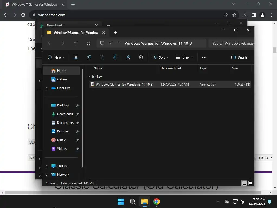Open a new Chrome tab
The height and width of the screenshot is (208, 277).
coord(73,5)
